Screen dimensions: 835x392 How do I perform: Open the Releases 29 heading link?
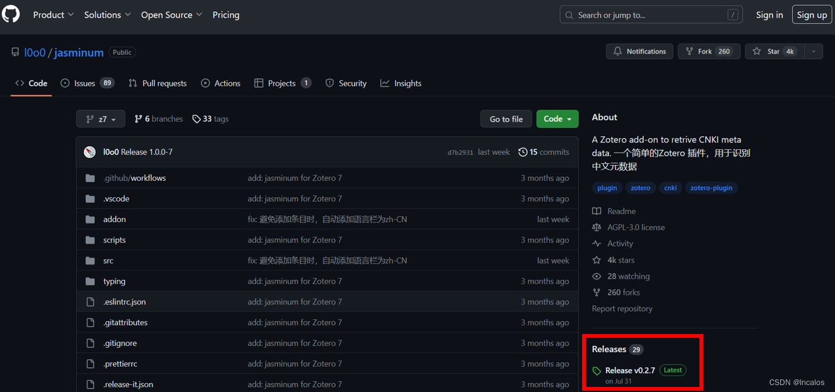point(617,349)
